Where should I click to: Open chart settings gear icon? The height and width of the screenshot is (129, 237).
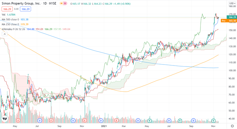tap(232, 126)
